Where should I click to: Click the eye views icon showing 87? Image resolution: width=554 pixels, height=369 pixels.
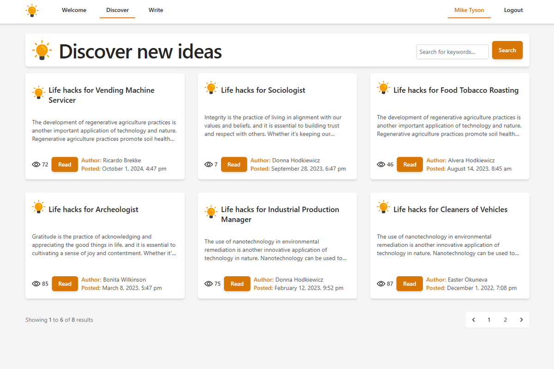click(381, 284)
